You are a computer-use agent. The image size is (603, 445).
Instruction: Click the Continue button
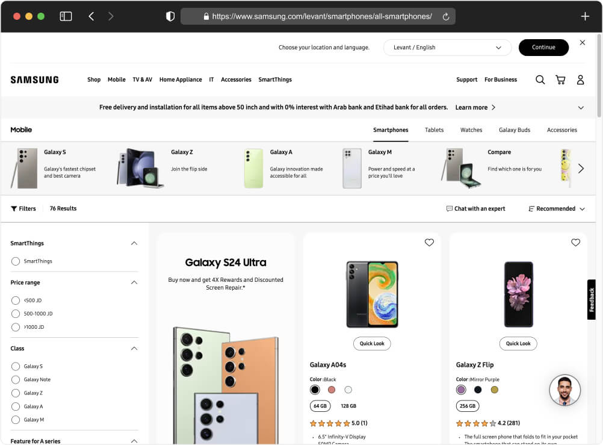[x=543, y=47]
